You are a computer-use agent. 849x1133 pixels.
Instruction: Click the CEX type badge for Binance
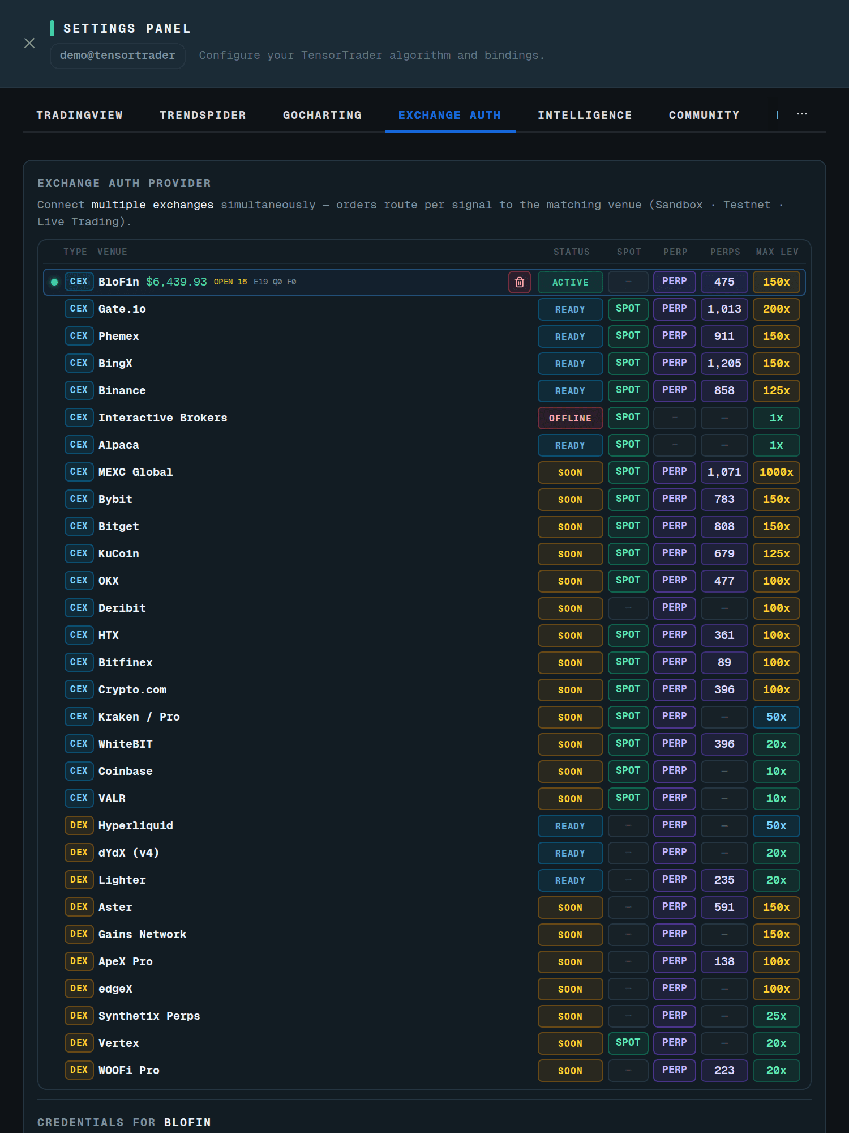79,391
